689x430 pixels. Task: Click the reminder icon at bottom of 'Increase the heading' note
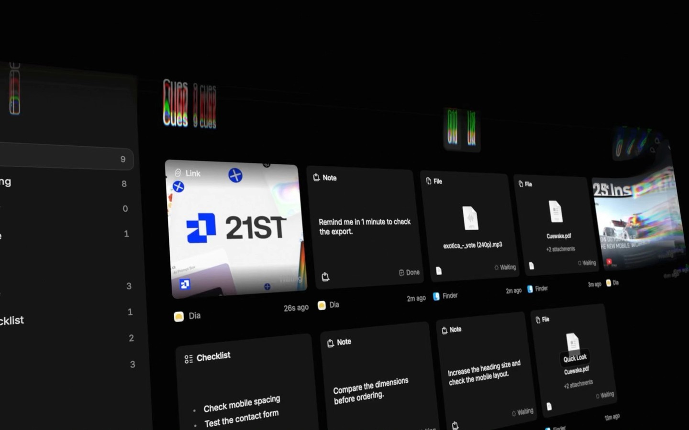pyautogui.click(x=455, y=425)
